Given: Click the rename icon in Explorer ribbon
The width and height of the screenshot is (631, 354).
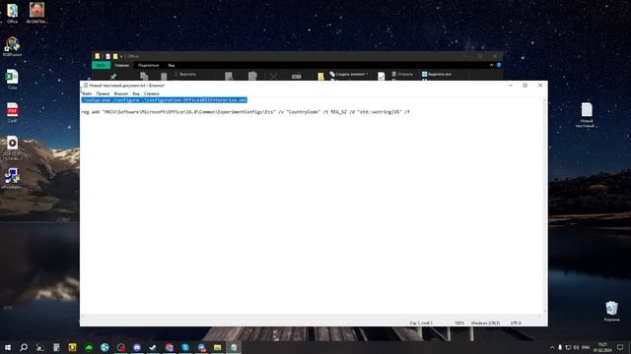Looking at the screenshot, I should coord(296,77).
